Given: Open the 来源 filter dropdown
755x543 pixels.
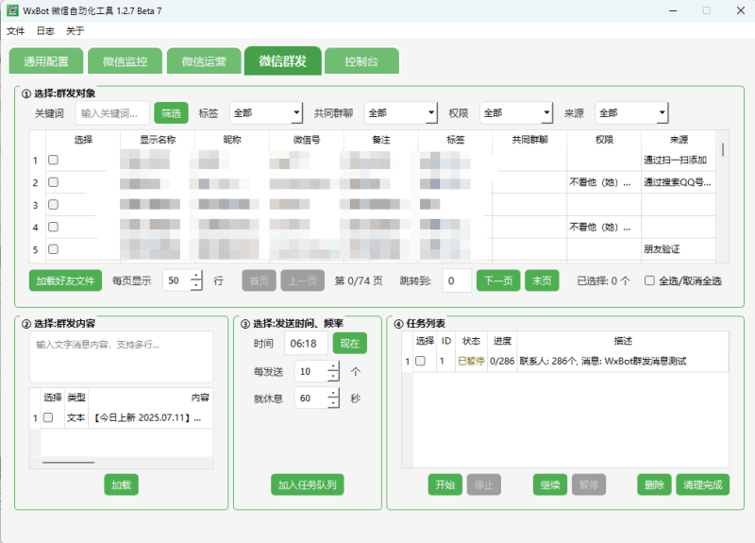Looking at the screenshot, I should (632, 113).
